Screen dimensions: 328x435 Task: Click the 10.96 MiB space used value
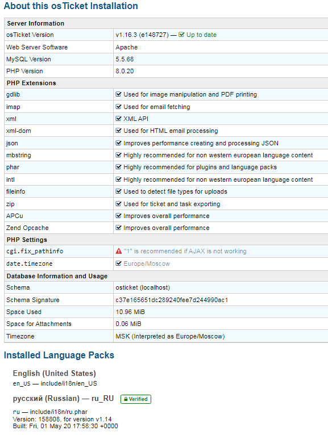(130, 312)
